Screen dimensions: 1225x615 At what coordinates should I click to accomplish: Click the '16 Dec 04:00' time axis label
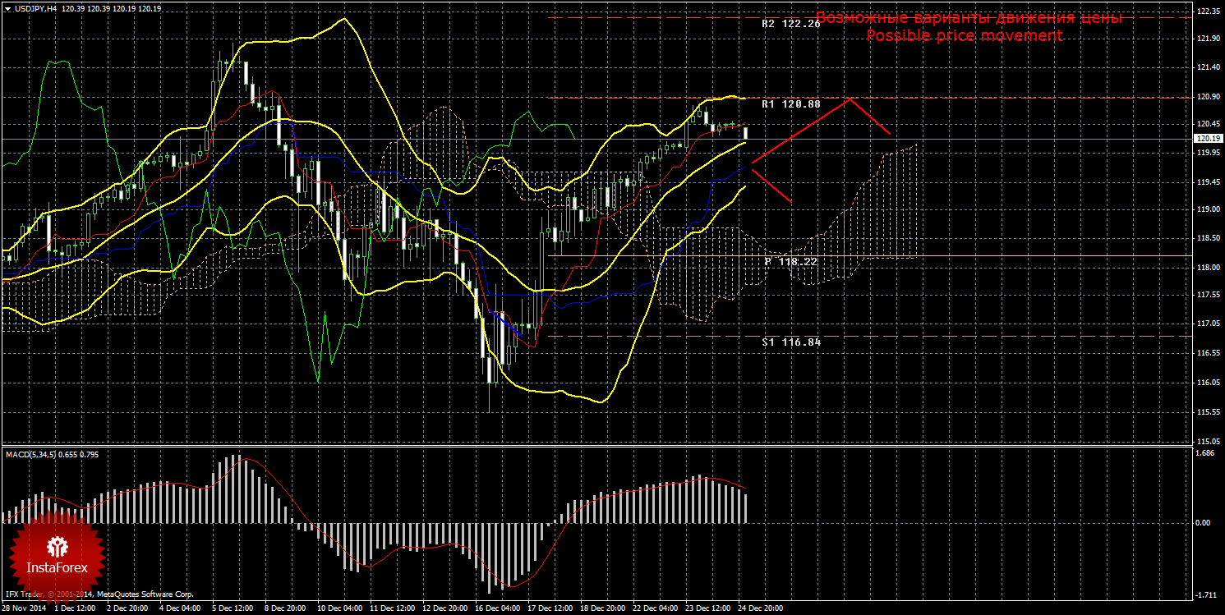499,608
